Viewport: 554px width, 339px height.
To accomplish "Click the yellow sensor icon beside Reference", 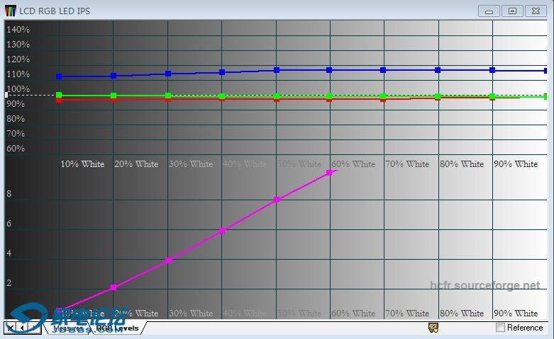I will pyautogui.click(x=433, y=328).
